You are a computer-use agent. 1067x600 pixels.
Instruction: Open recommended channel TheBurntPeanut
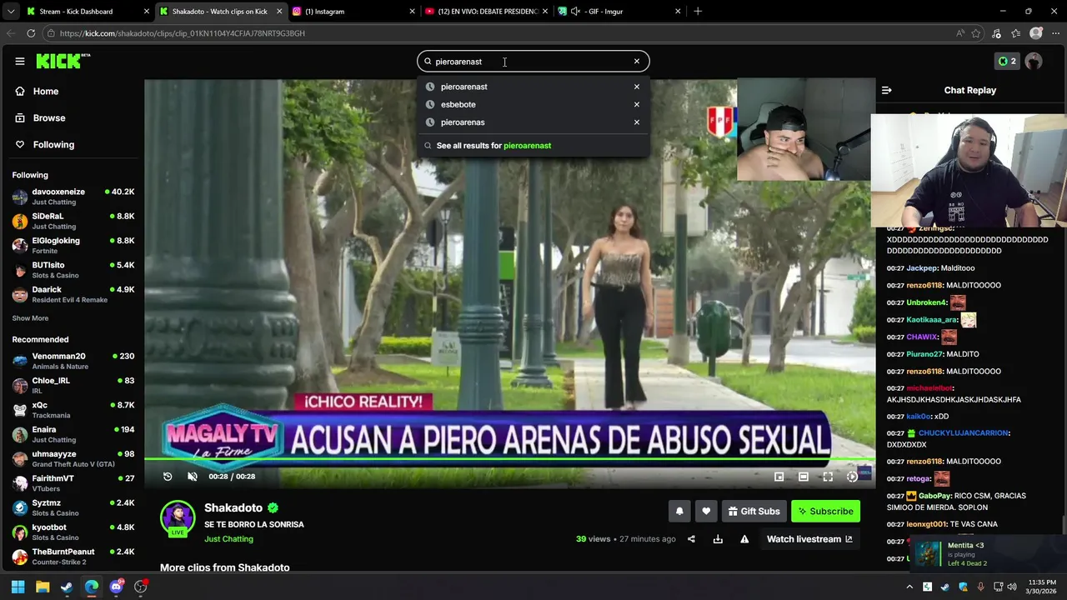click(73, 556)
